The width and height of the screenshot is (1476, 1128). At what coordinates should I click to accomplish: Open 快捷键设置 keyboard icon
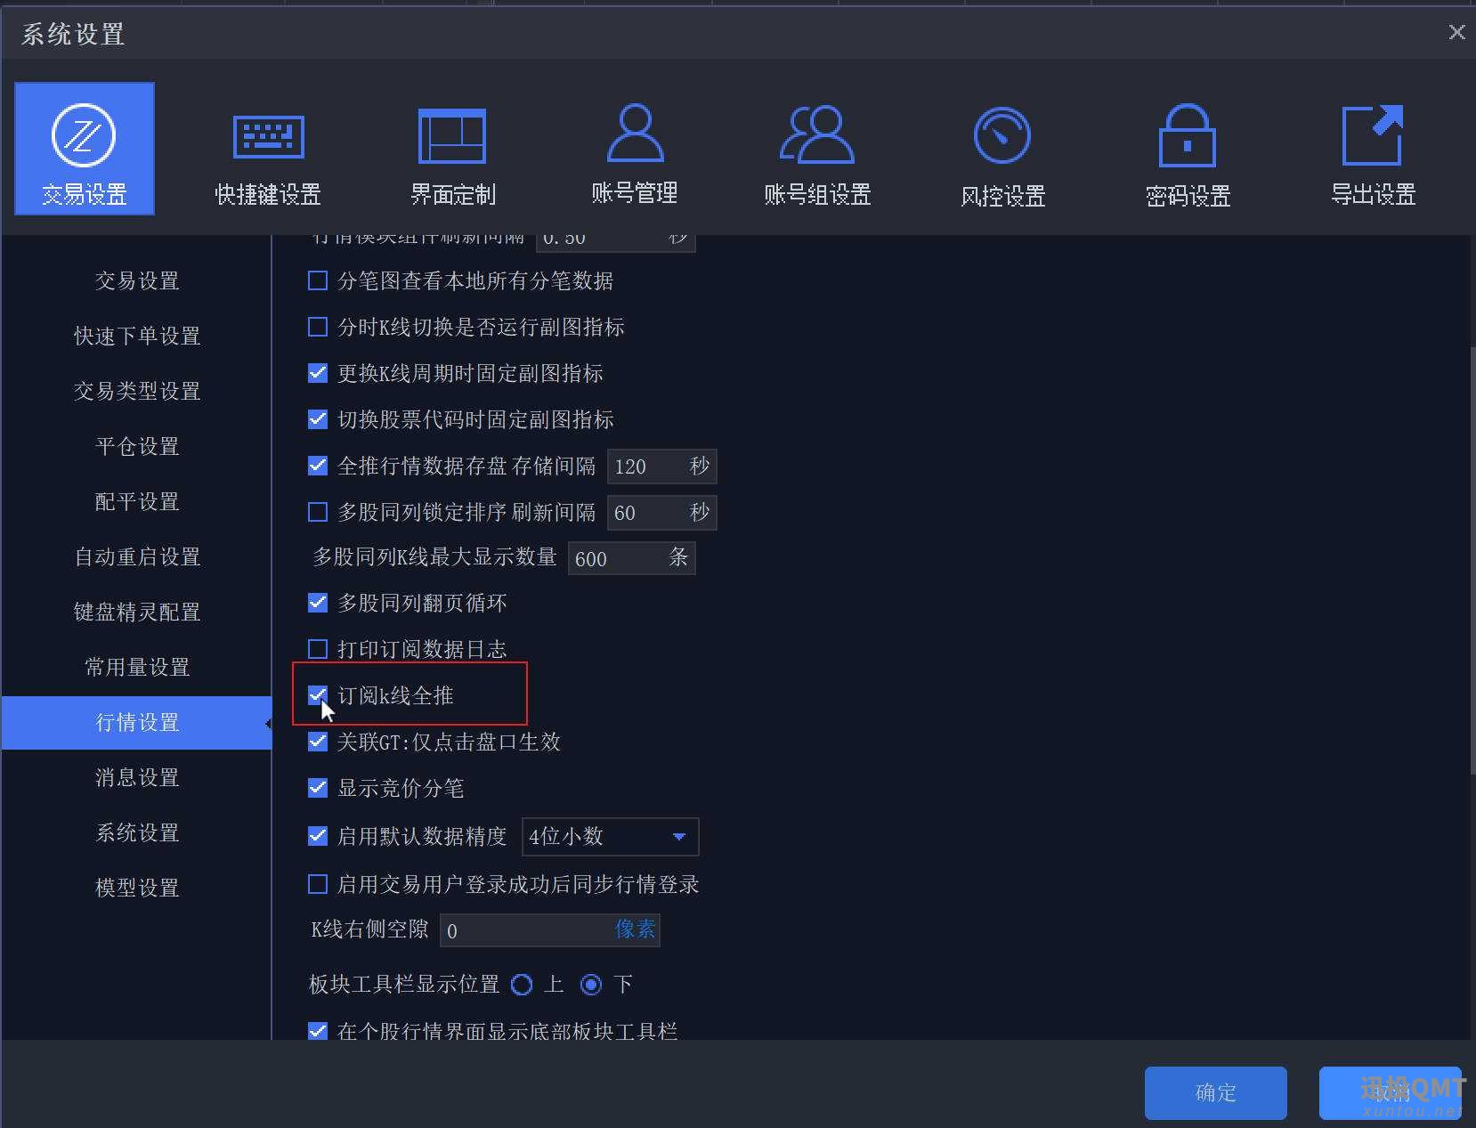coord(268,153)
